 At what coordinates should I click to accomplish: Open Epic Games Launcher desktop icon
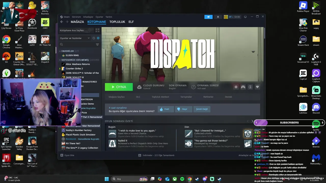click(x=6, y=144)
